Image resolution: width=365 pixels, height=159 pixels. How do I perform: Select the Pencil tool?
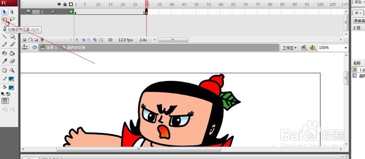[4, 44]
